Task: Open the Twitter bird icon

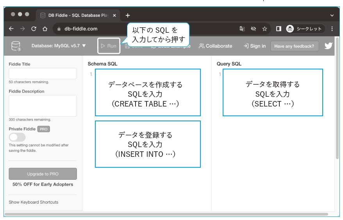Action: 328,46
